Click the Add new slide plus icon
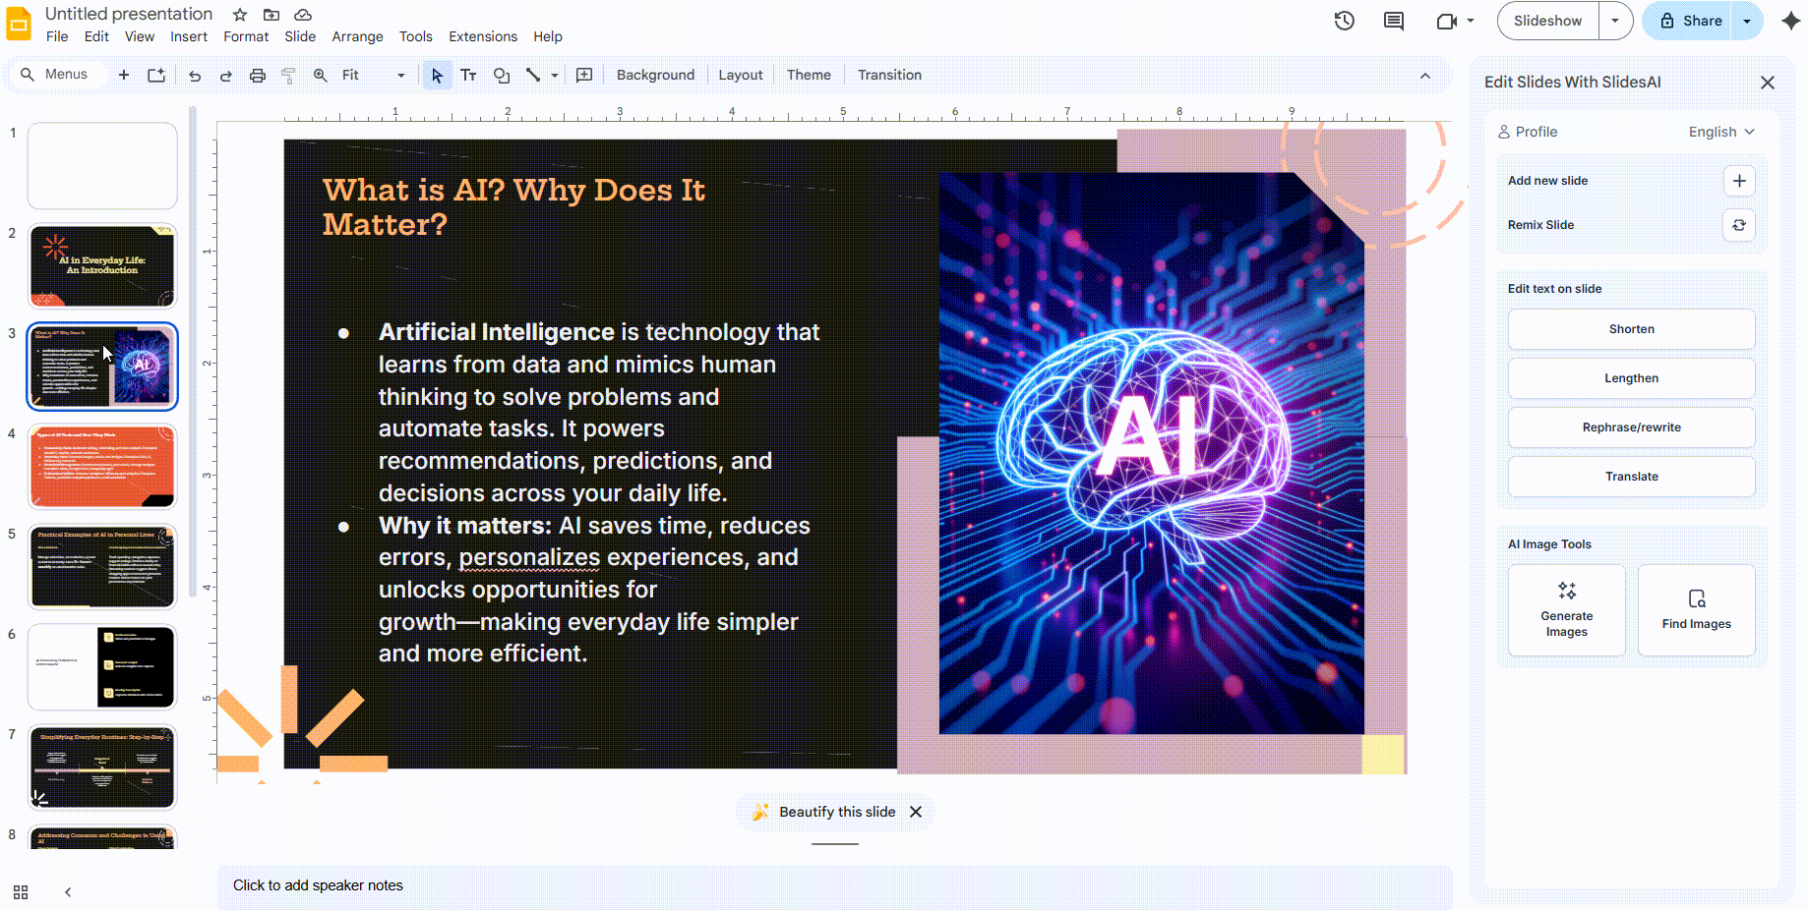The image size is (1808, 910). point(1739,181)
